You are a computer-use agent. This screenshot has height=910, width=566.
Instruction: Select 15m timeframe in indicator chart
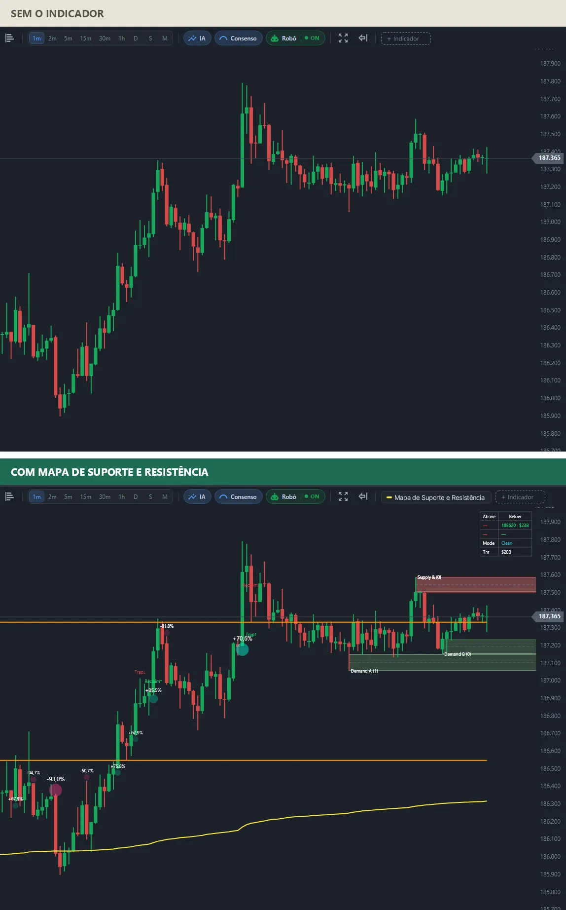86,496
